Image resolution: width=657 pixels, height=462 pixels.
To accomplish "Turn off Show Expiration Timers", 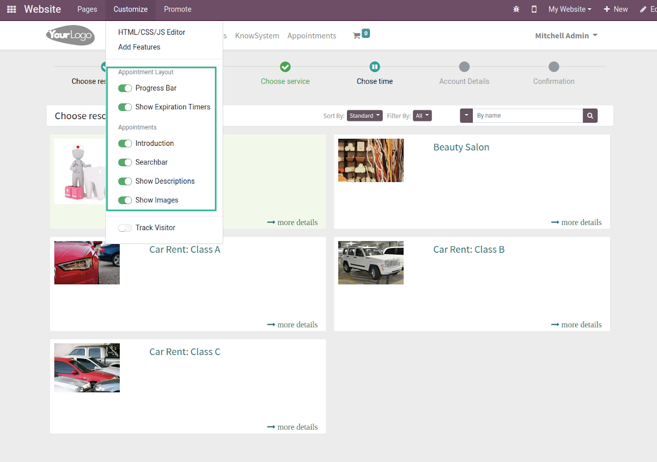I will (x=125, y=108).
